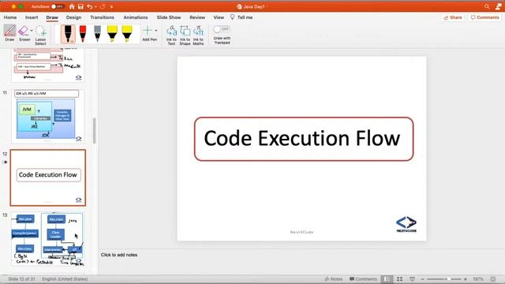This screenshot has width=505, height=284.
Task: Toggle Comments pane in status bar
Action: [363, 278]
